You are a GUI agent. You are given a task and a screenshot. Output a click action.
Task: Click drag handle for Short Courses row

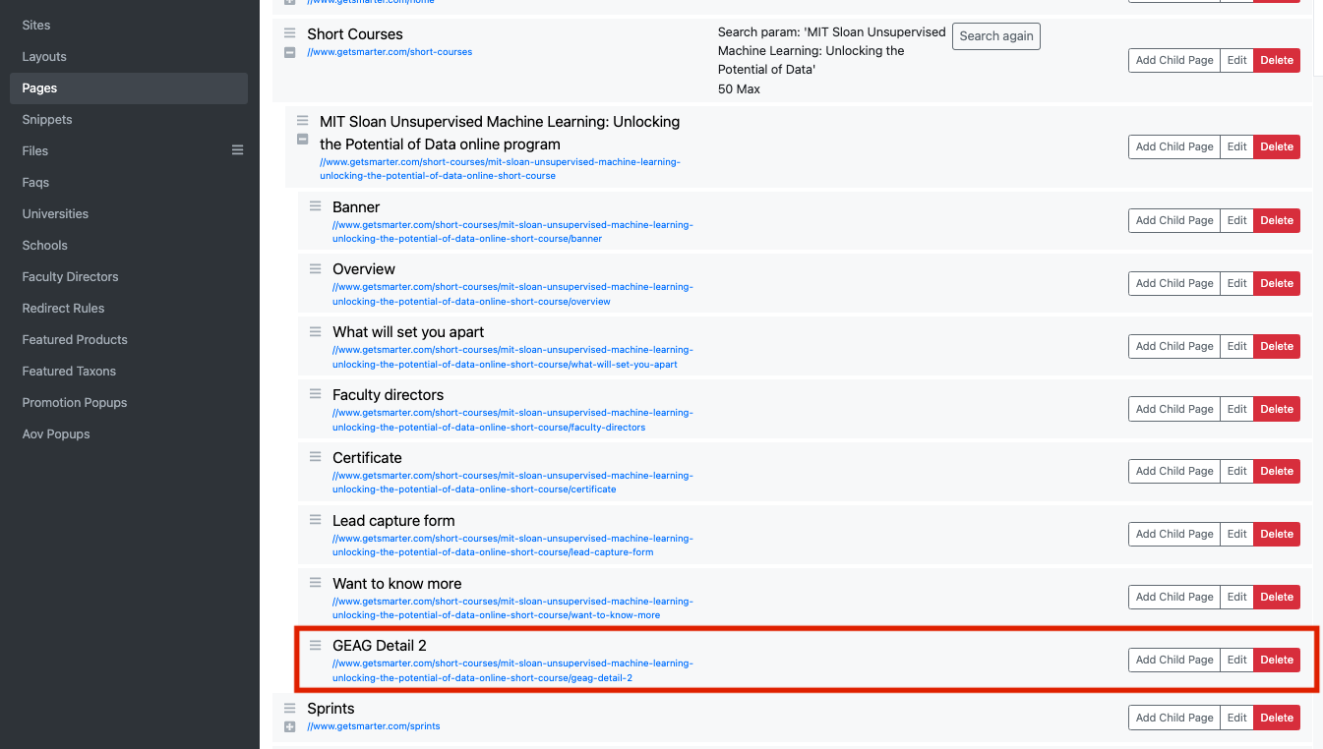[289, 33]
